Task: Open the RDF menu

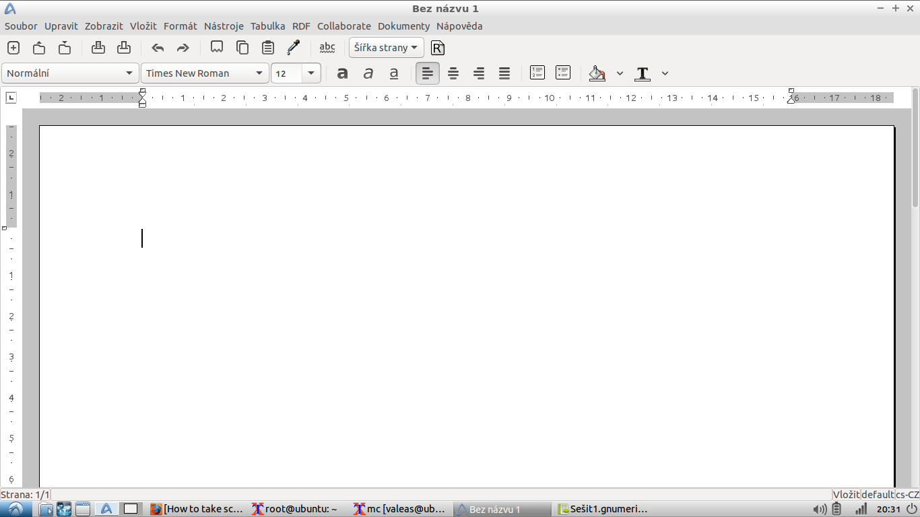Action: tap(301, 26)
